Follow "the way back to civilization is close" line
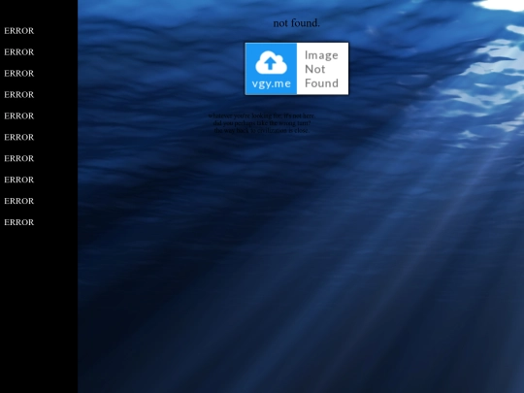The height and width of the screenshot is (393, 524). (262, 130)
